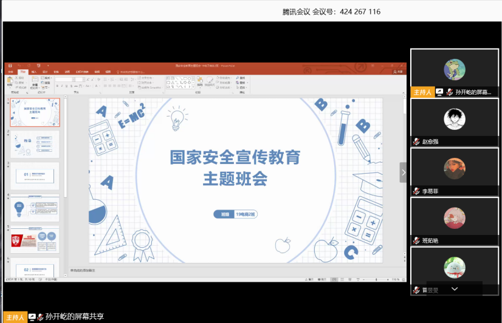Collapse the participant panel with the side arrow

402,172
